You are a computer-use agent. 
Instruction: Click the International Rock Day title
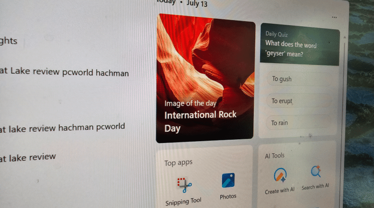click(x=200, y=121)
